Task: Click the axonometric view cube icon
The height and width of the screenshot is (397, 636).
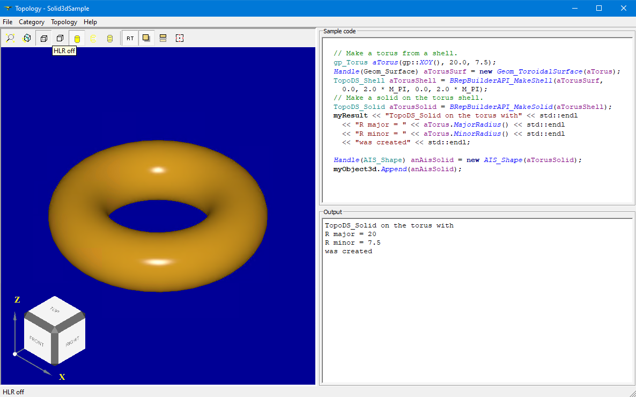Action: pyautogui.click(x=27, y=39)
